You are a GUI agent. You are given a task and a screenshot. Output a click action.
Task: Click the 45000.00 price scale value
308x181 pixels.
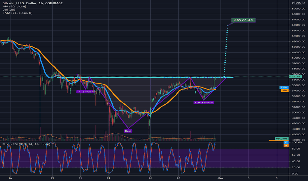[298, 140]
